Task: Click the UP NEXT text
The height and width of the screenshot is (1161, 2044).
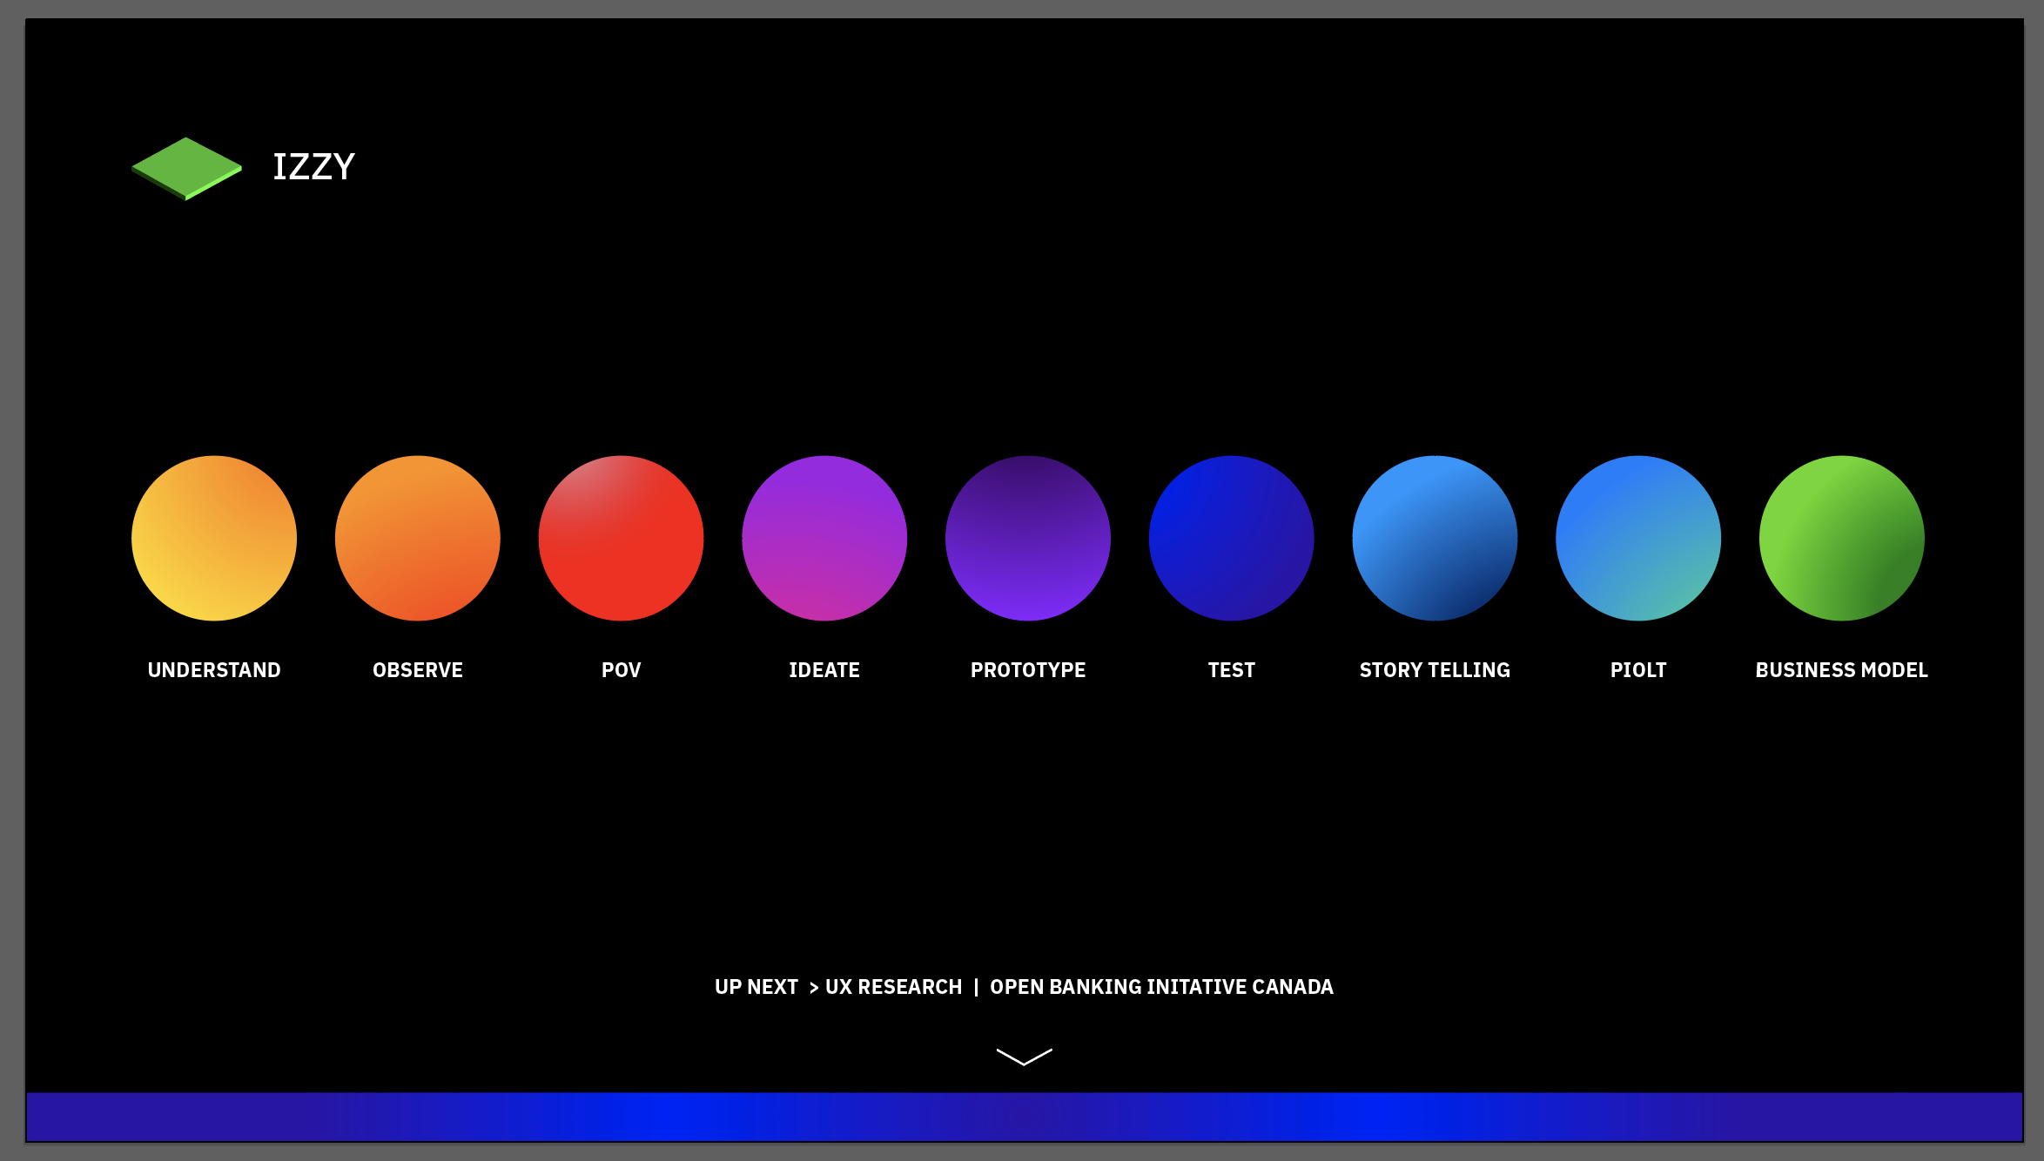Action: [x=756, y=987]
